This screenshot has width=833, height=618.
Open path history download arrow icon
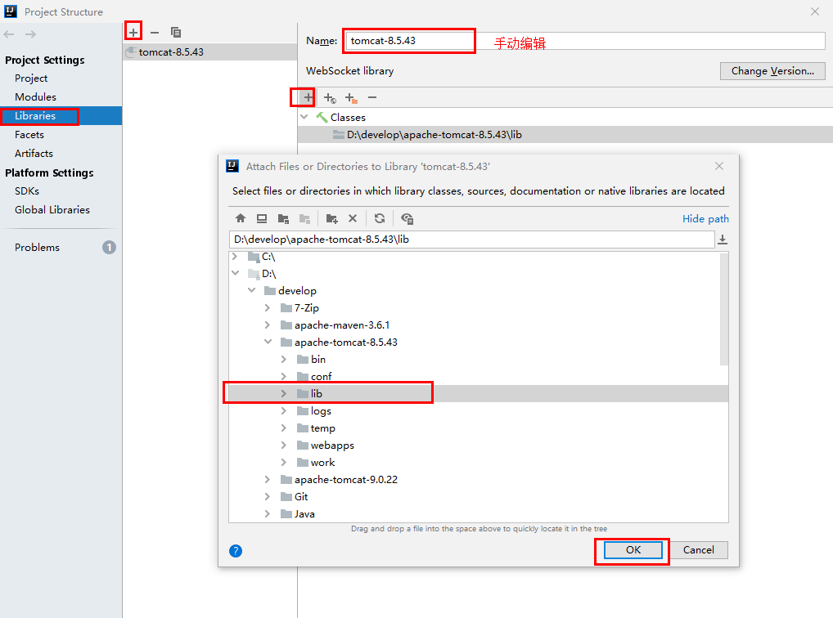coord(723,240)
